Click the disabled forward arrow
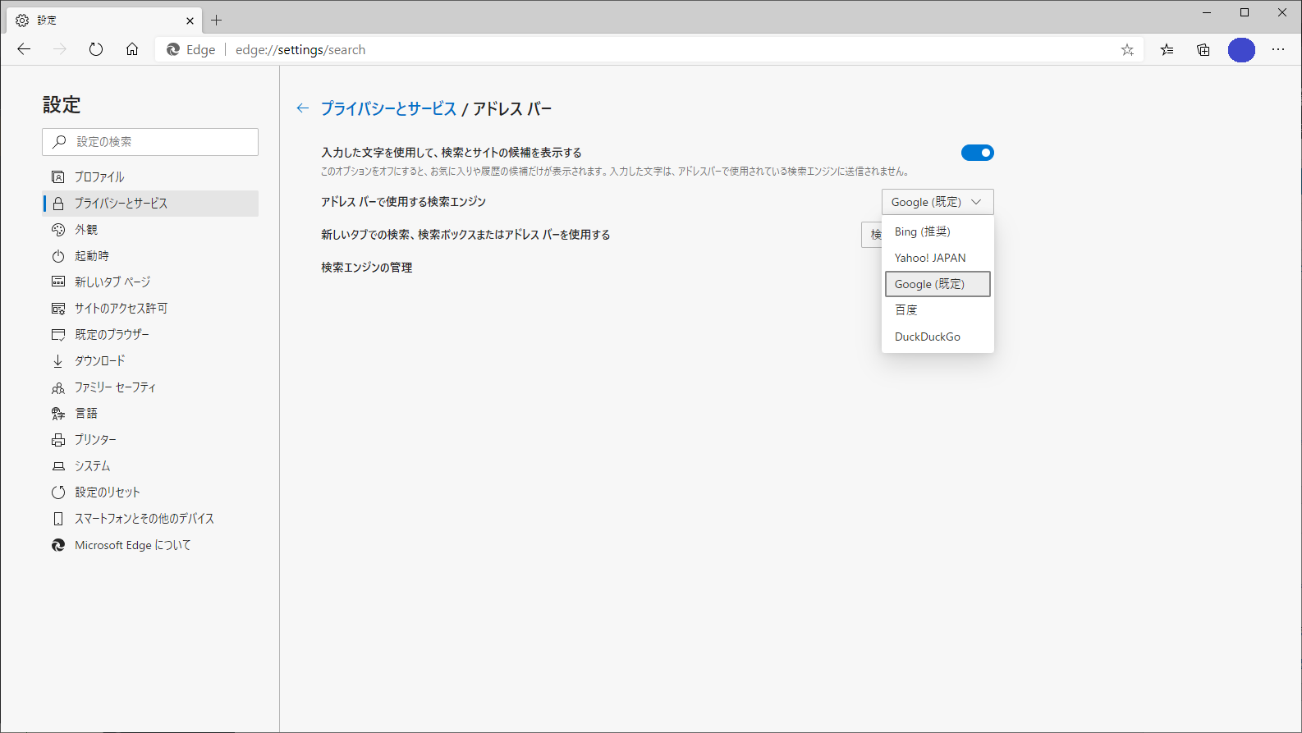 (x=60, y=49)
